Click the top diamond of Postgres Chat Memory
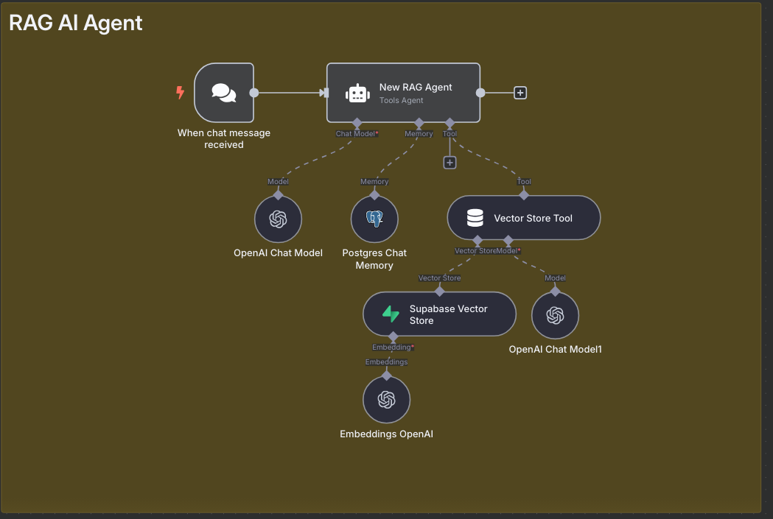Image resolution: width=773 pixels, height=519 pixels. tap(374, 195)
